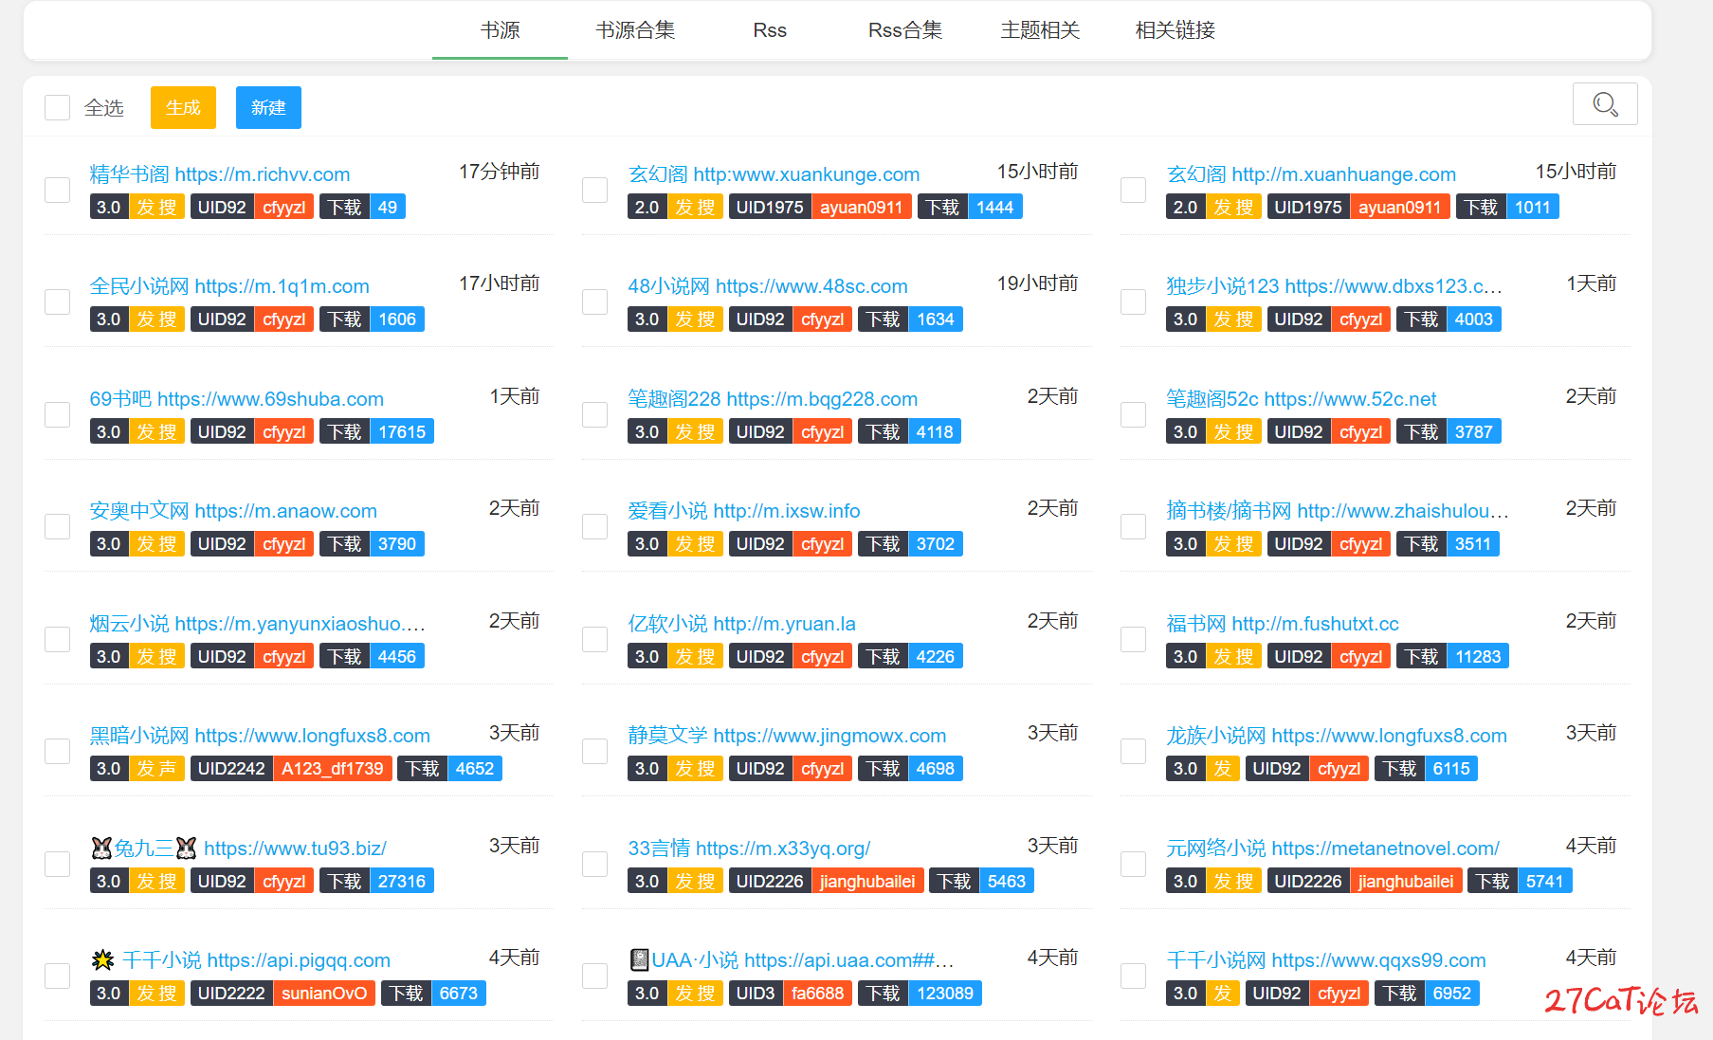The width and height of the screenshot is (1713, 1040).
Task: Open 千千小说 api.pigqq.com link
Action: (241, 960)
